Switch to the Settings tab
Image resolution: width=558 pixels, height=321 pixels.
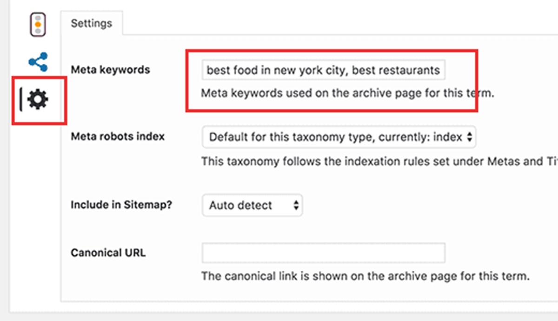point(91,23)
